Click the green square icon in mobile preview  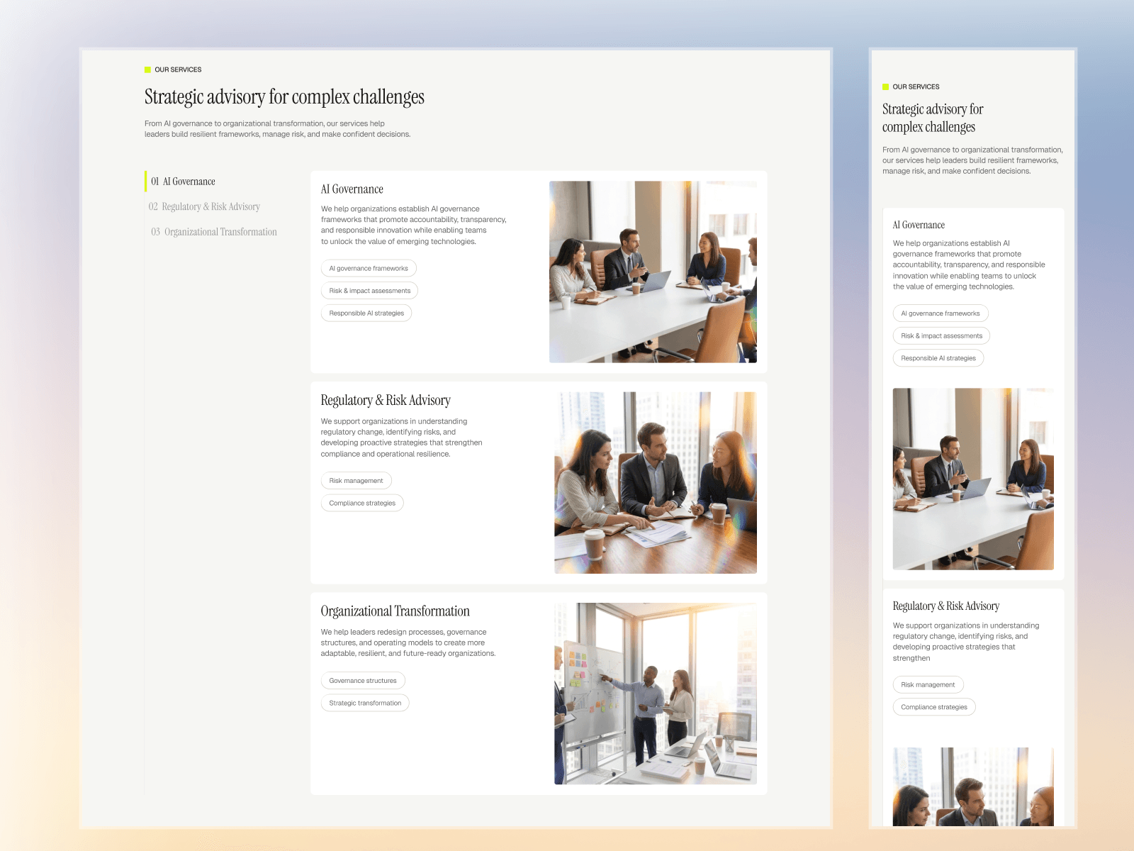[x=886, y=87]
